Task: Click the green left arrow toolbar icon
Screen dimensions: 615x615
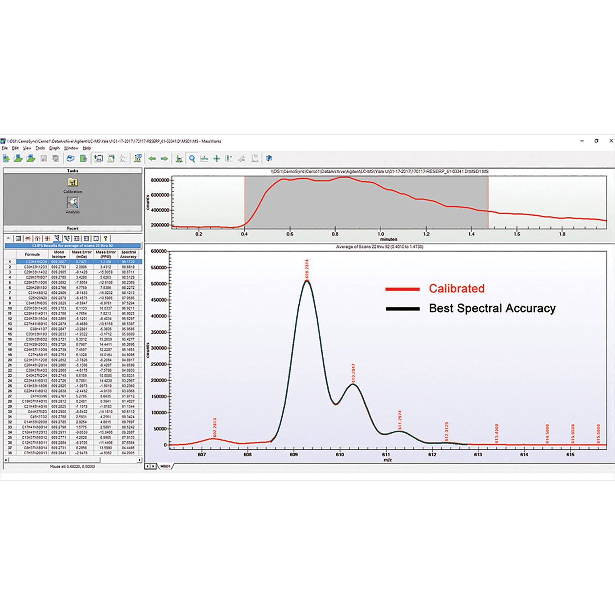Action: pyautogui.click(x=152, y=158)
